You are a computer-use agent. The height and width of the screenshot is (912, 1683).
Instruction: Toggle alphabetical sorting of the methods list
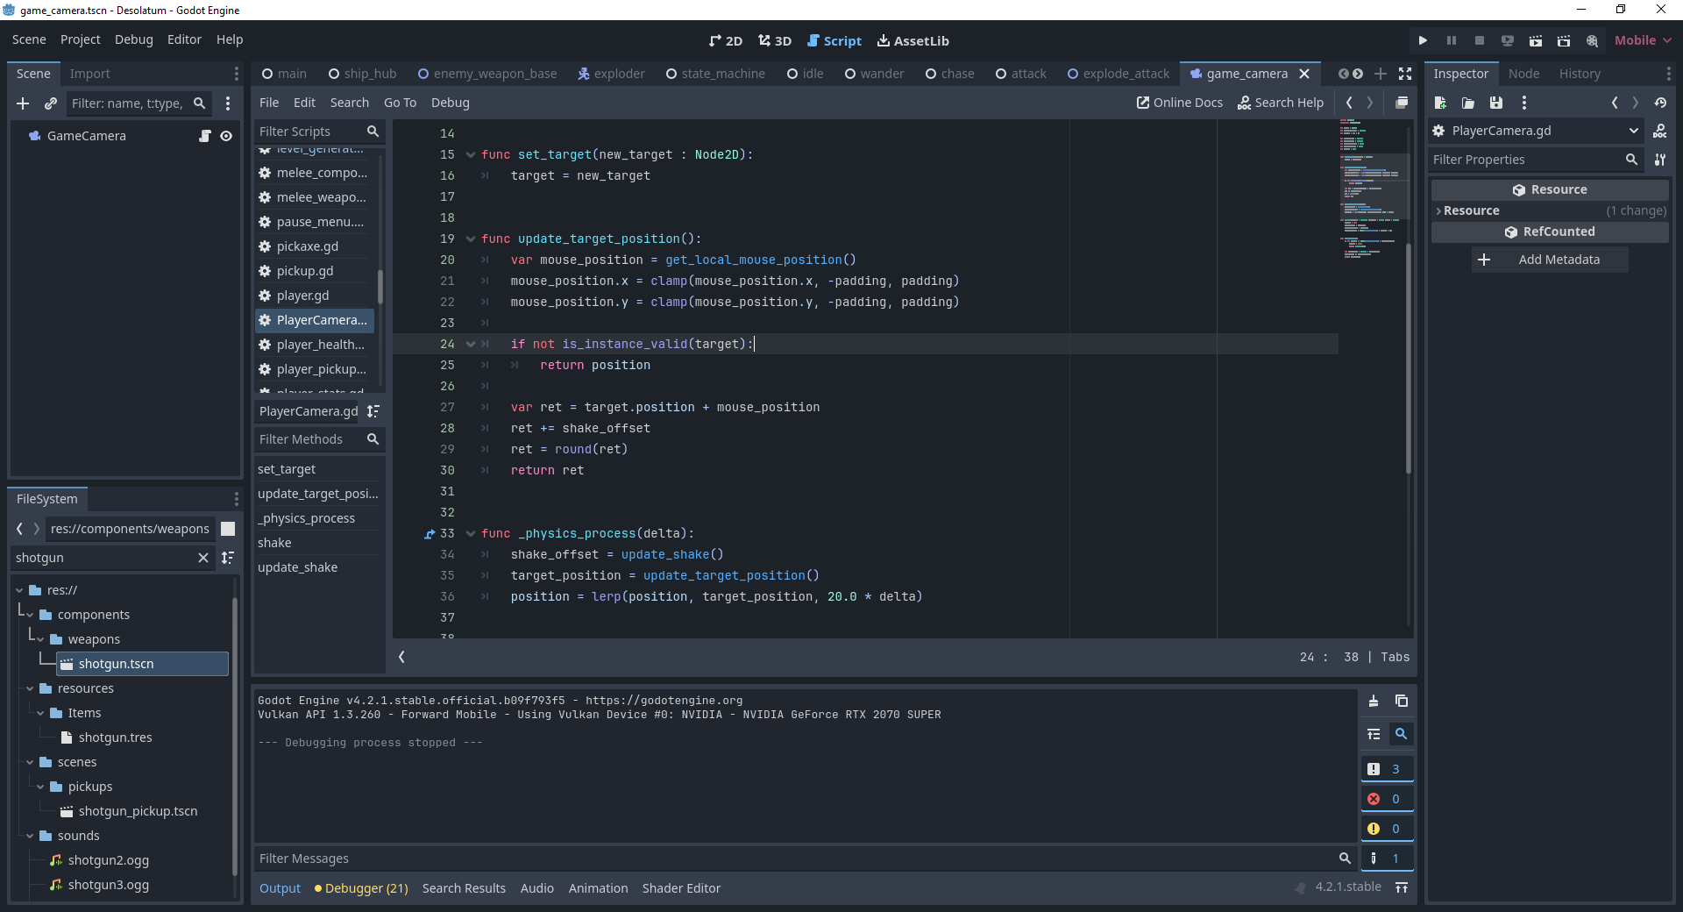(x=373, y=411)
